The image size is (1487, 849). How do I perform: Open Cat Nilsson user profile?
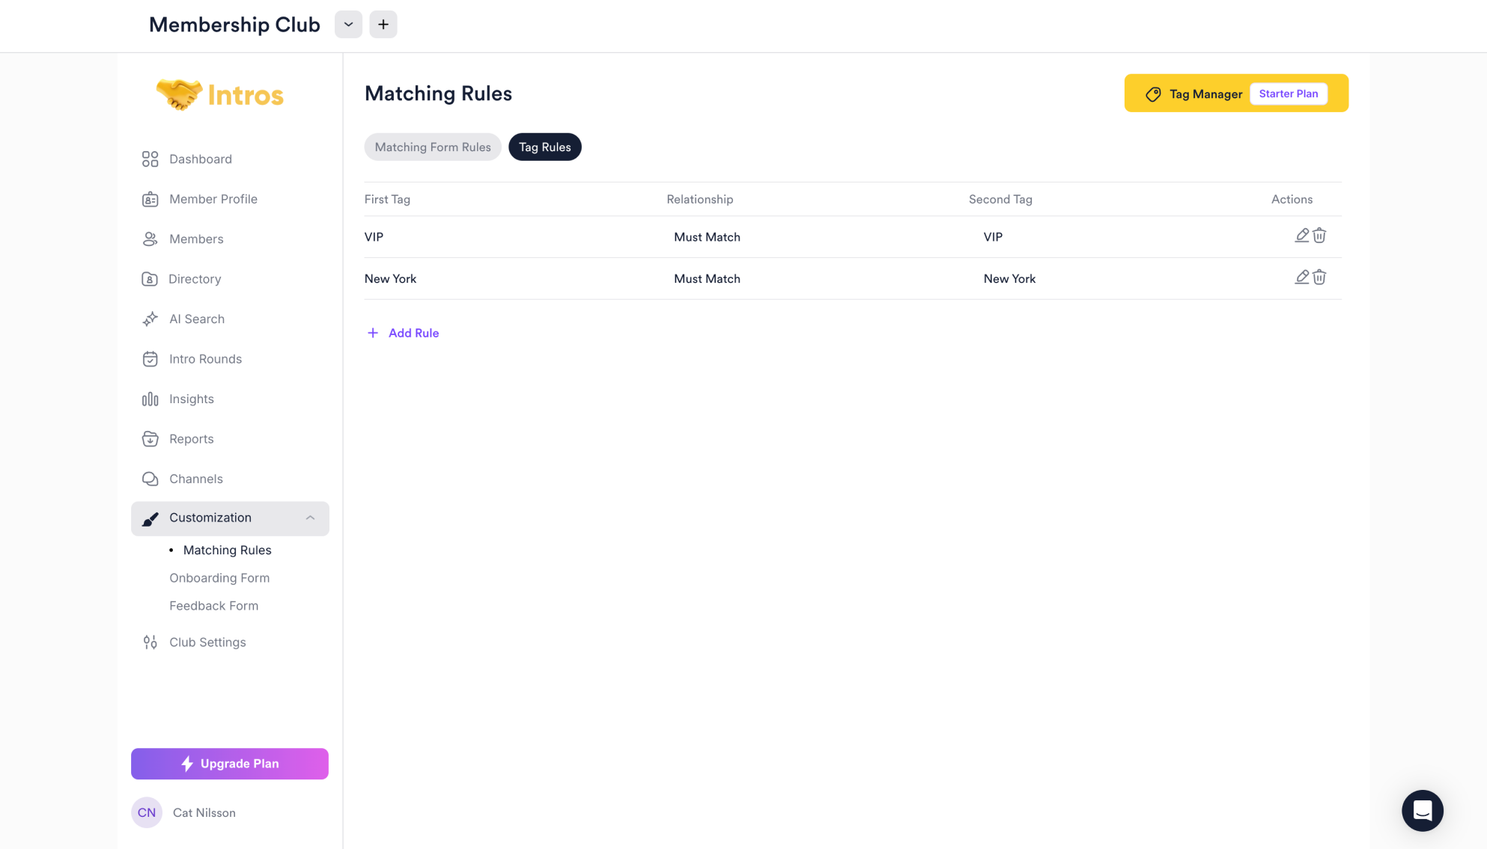[204, 813]
